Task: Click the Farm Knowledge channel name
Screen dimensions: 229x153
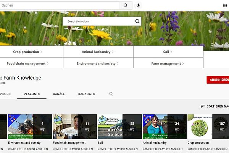Action: tap(21, 78)
